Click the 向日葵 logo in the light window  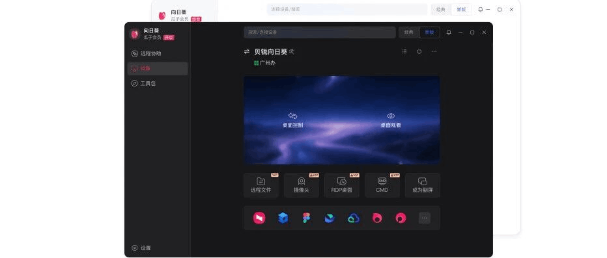coord(162,16)
